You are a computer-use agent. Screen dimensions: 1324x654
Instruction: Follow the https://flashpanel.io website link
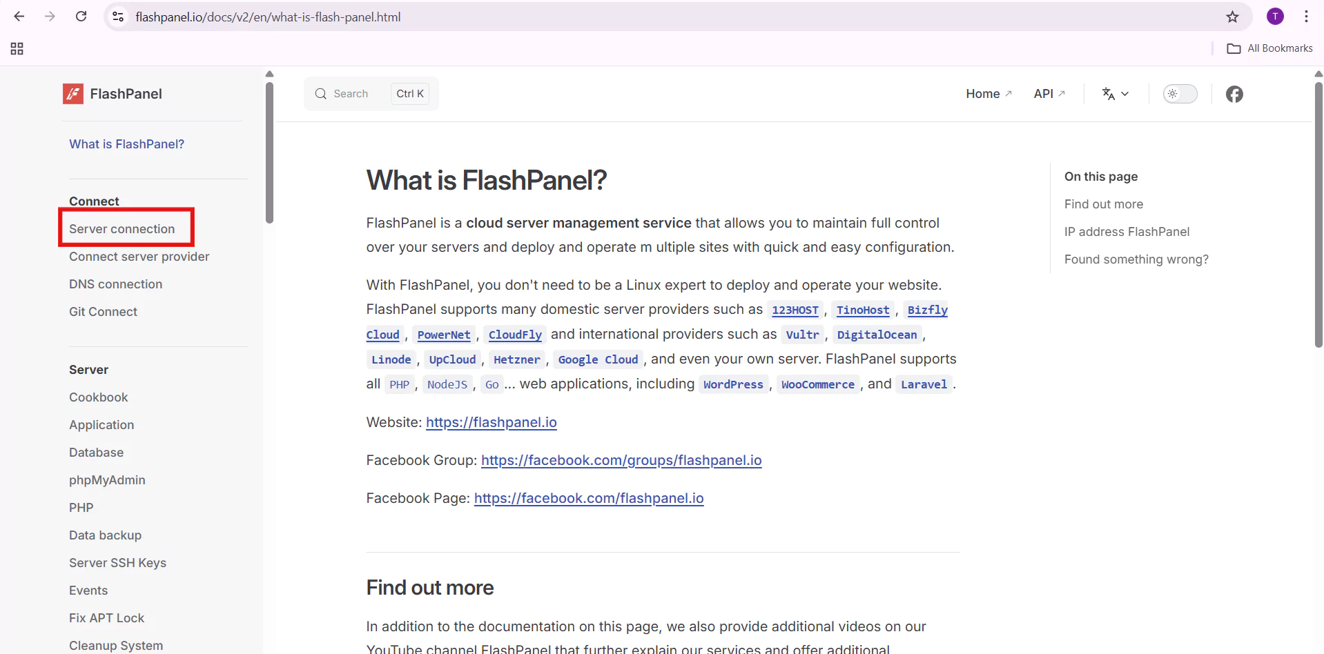(x=491, y=422)
